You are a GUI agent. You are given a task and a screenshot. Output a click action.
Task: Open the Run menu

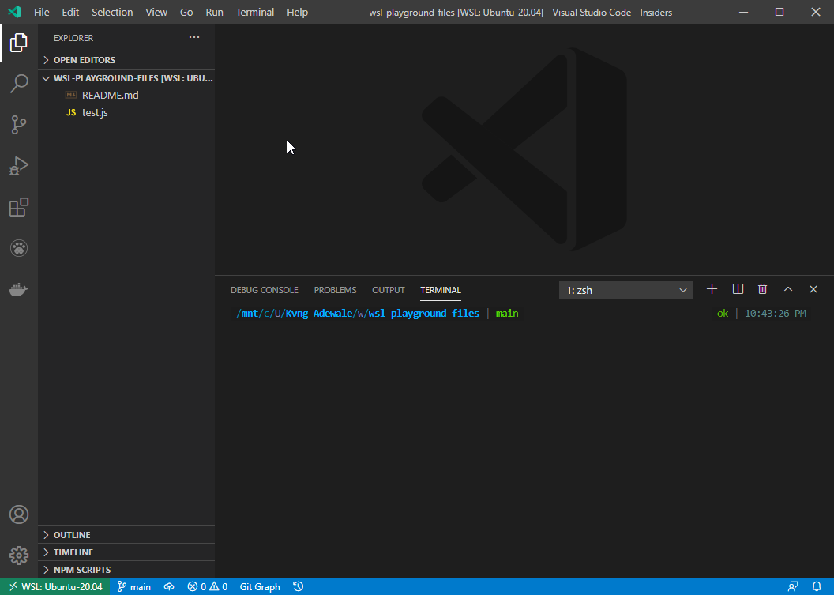[x=214, y=12]
